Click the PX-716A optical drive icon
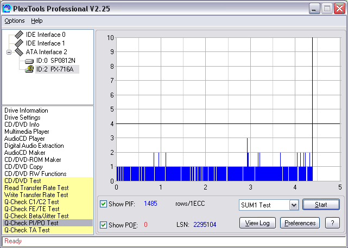The height and width of the screenshot is (248, 348). [29, 69]
